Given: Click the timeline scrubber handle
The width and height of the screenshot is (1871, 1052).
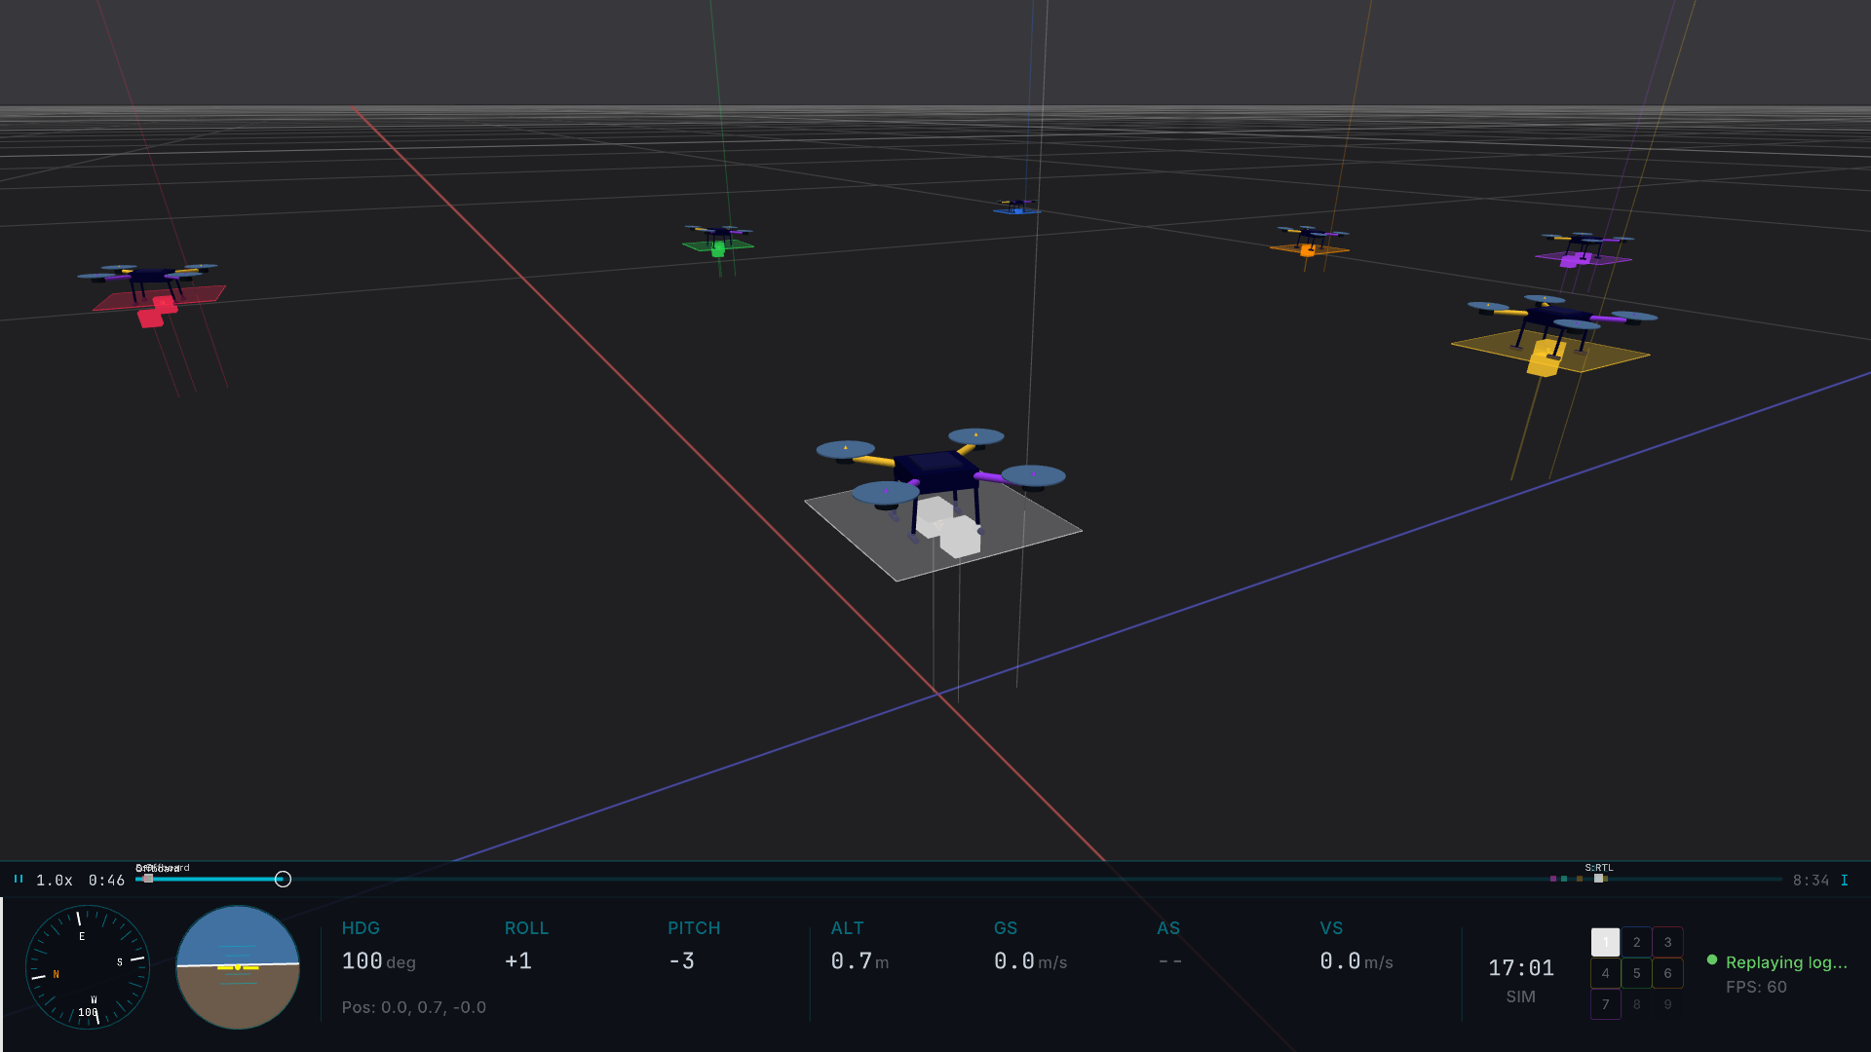Looking at the screenshot, I should tap(283, 880).
